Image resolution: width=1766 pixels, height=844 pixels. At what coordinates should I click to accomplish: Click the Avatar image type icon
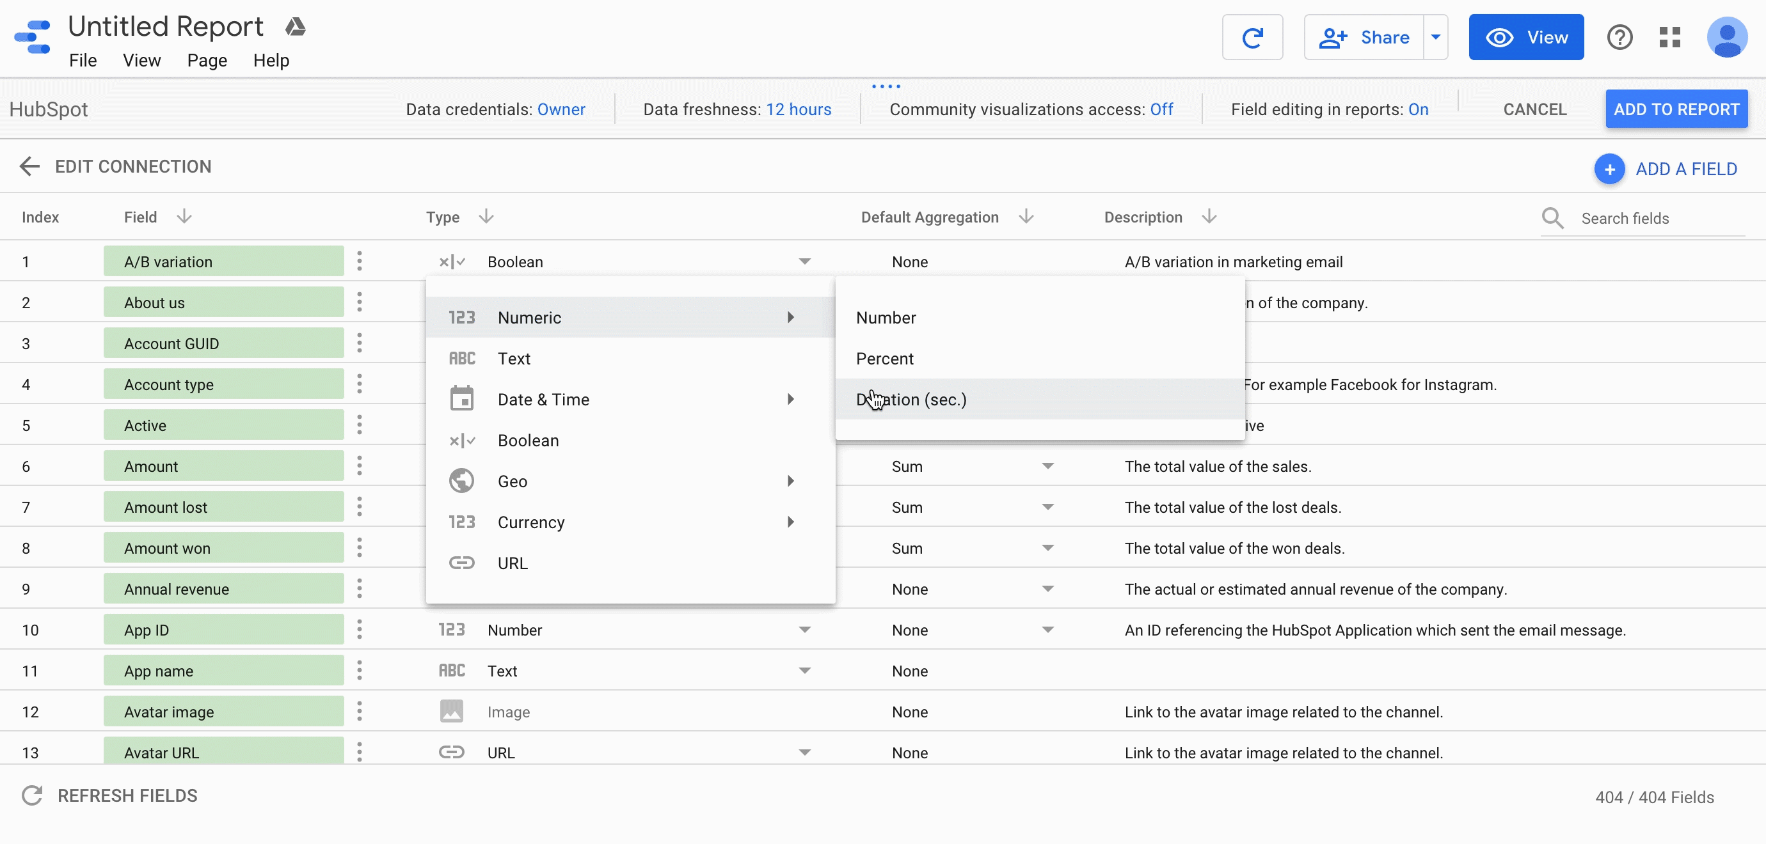(451, 712)
